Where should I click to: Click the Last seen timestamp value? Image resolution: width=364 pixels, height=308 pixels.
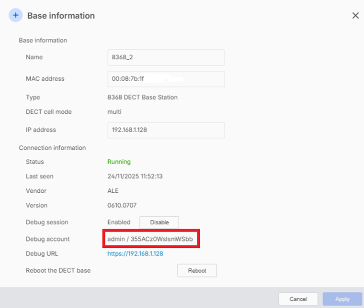click(x=135, y=176)
